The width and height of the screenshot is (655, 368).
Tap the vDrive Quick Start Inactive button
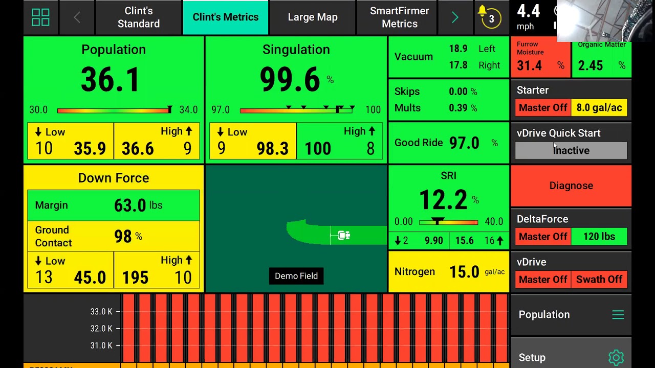pos(571,151)
